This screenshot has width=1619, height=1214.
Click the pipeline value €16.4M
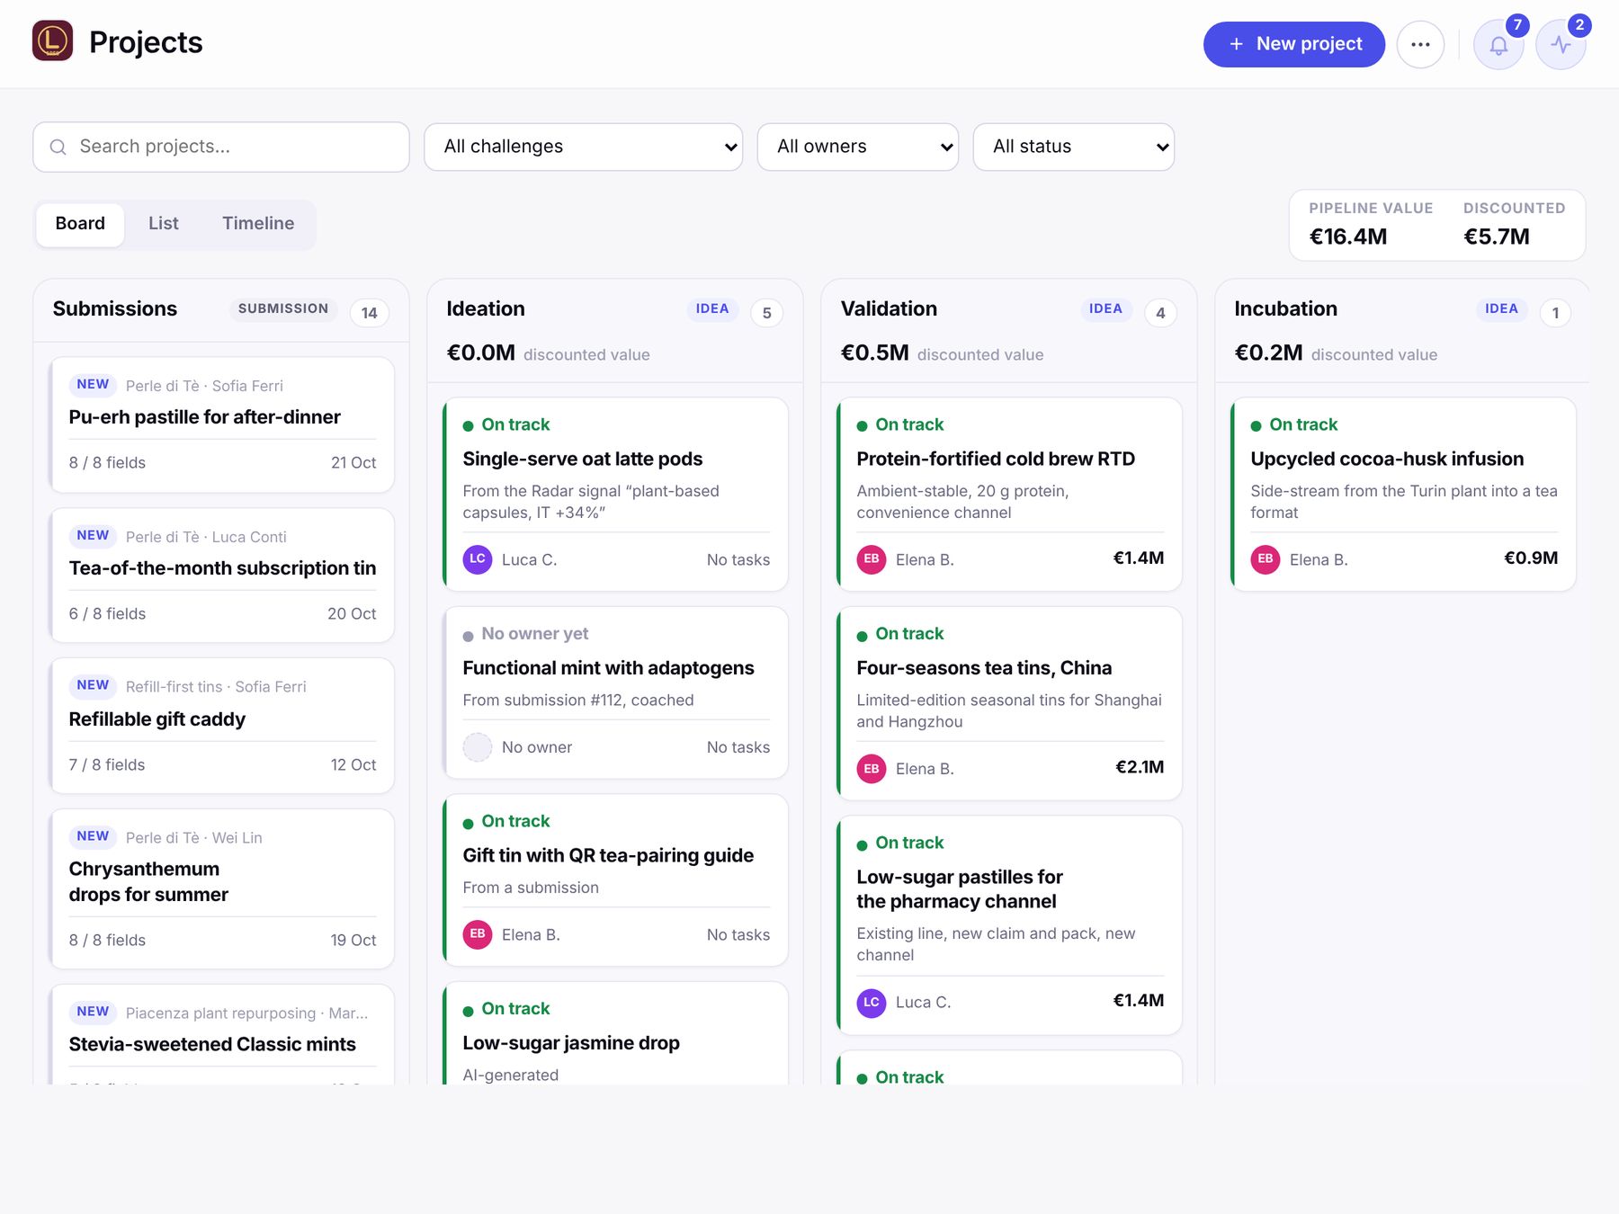[1348, 237]
